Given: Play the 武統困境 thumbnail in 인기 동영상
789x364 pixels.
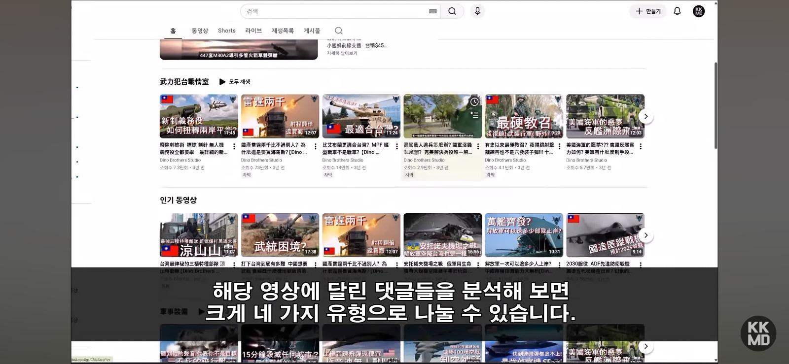Looking at the screenshot, I should coord(280,235).
